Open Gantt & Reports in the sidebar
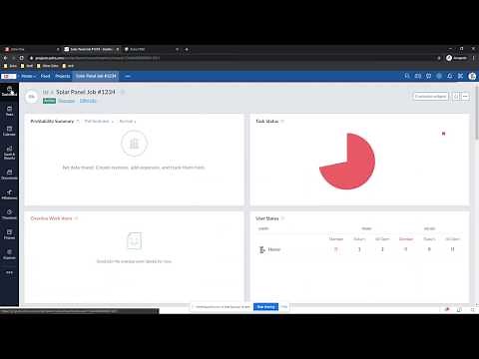The height and width of the screenshot is (359, 479). coord(9,153)
